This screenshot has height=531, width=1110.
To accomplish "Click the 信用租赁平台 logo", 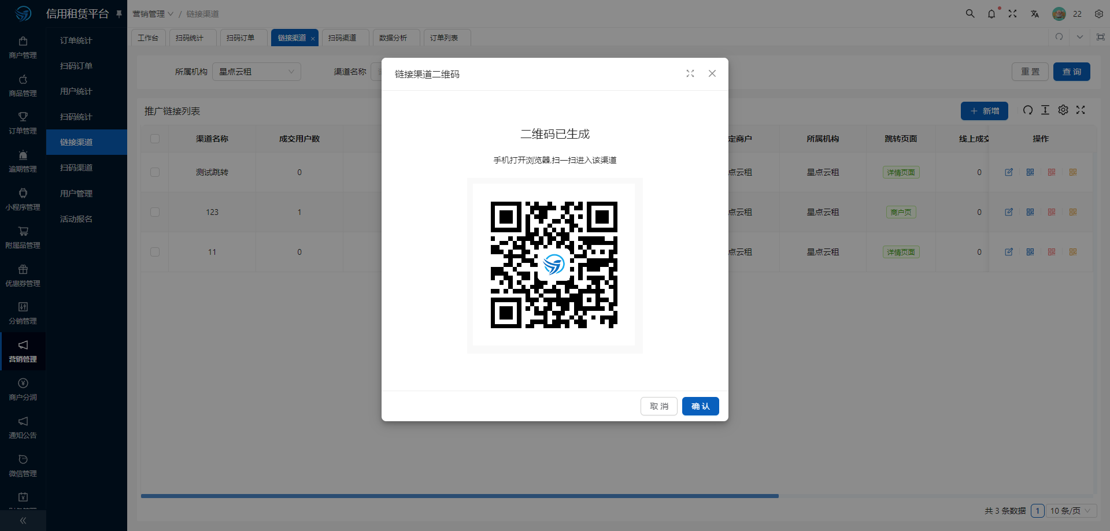I will [x=23, y=13].
